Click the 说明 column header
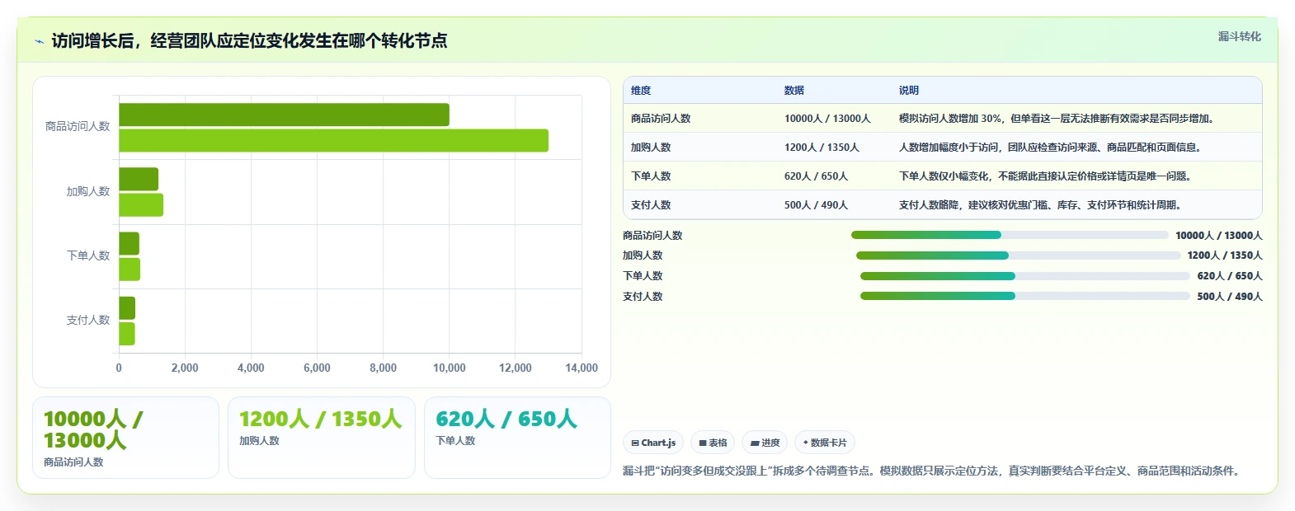 [909, 91]
